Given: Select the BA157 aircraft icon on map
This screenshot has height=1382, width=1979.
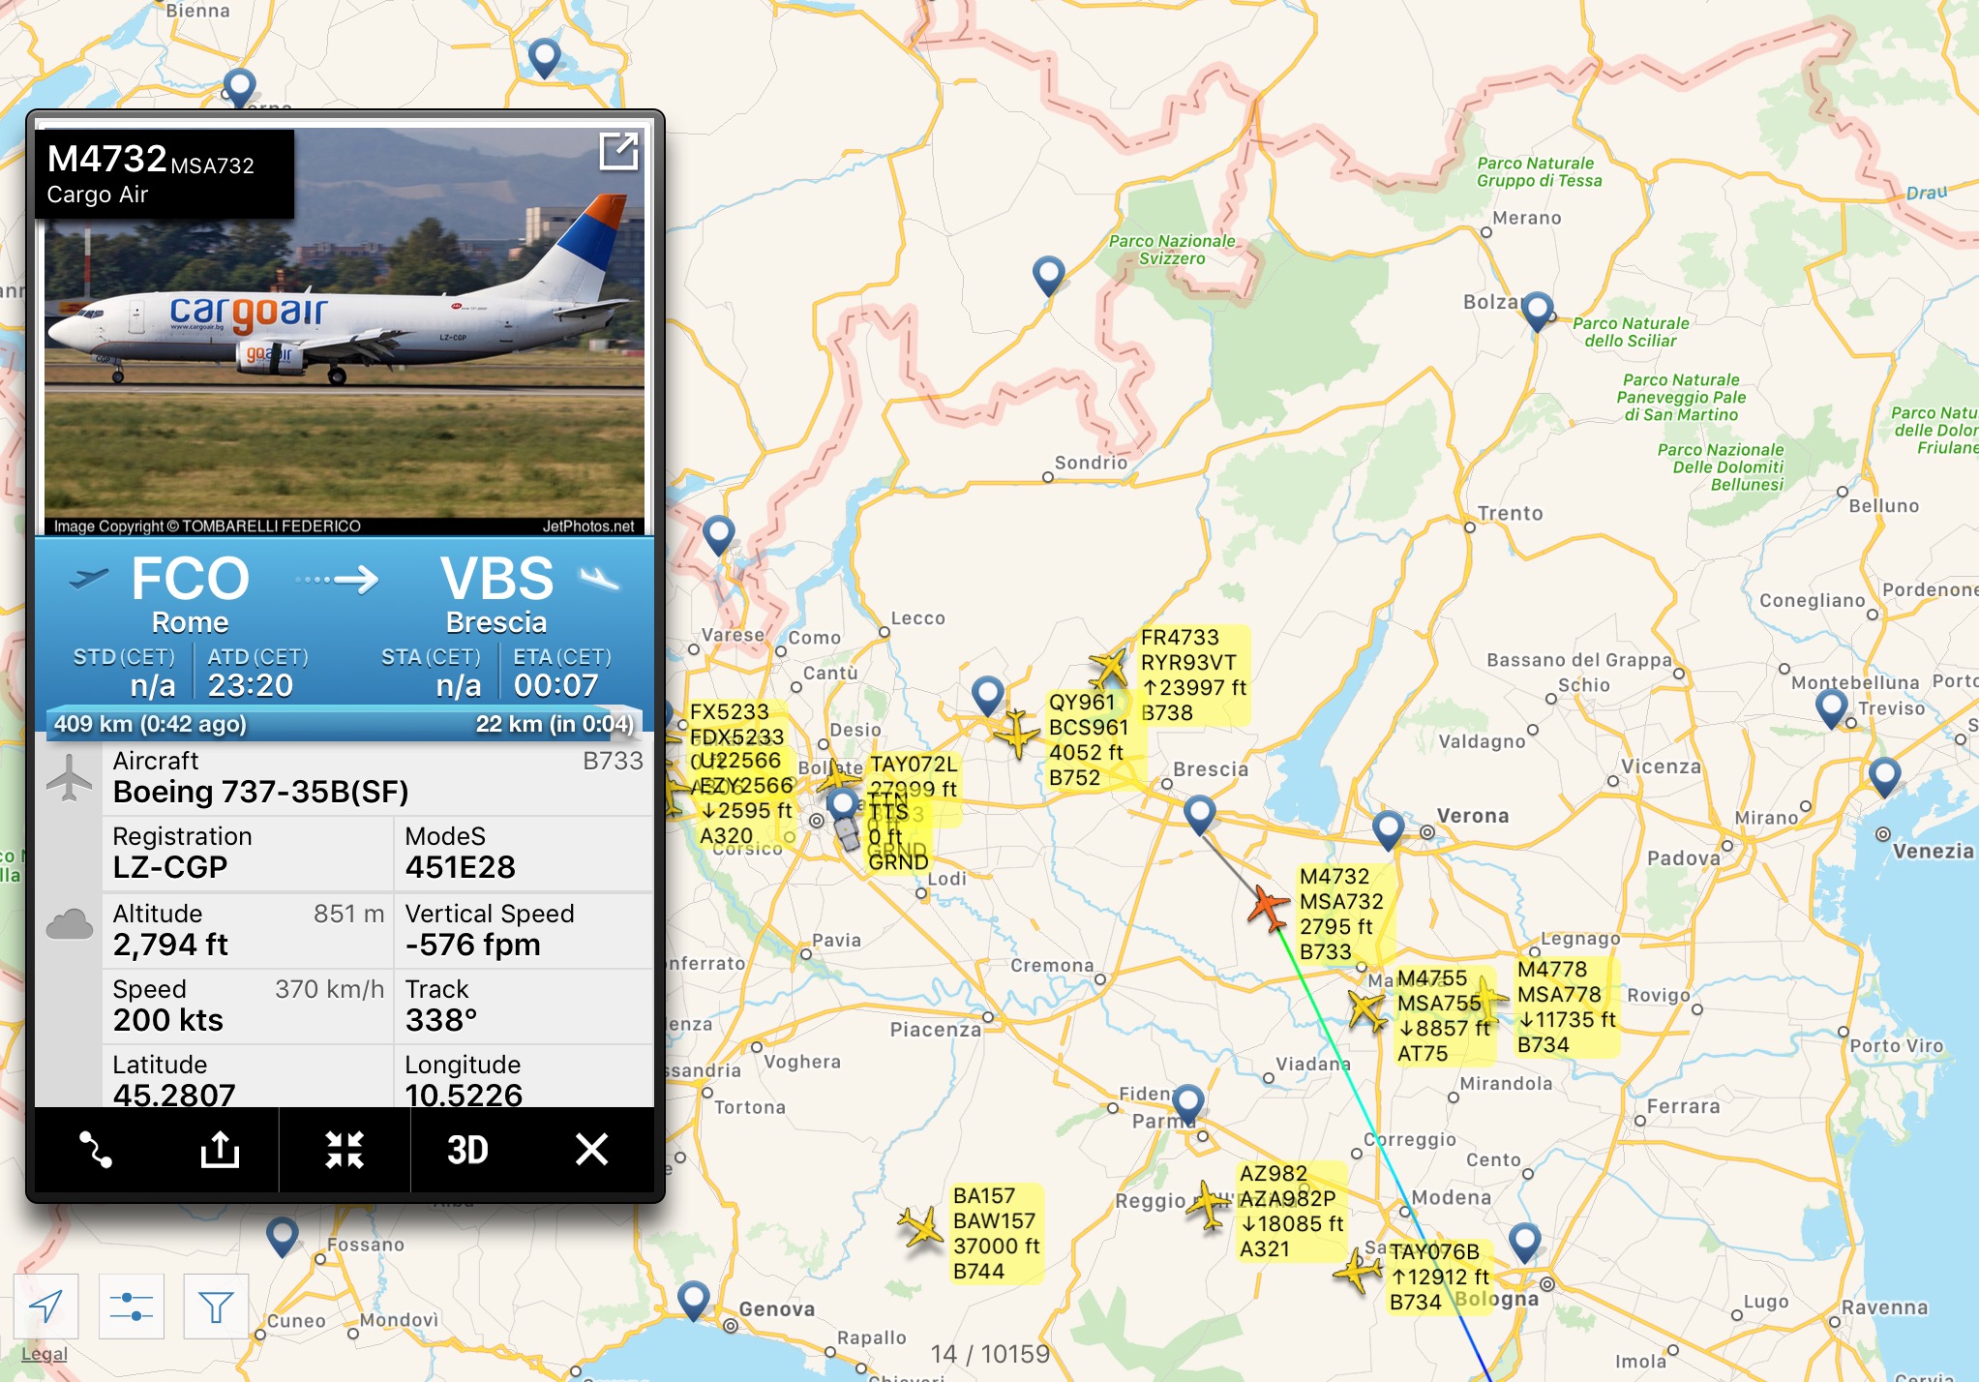Looking at the screenshot, I should tap(920, 1229).
